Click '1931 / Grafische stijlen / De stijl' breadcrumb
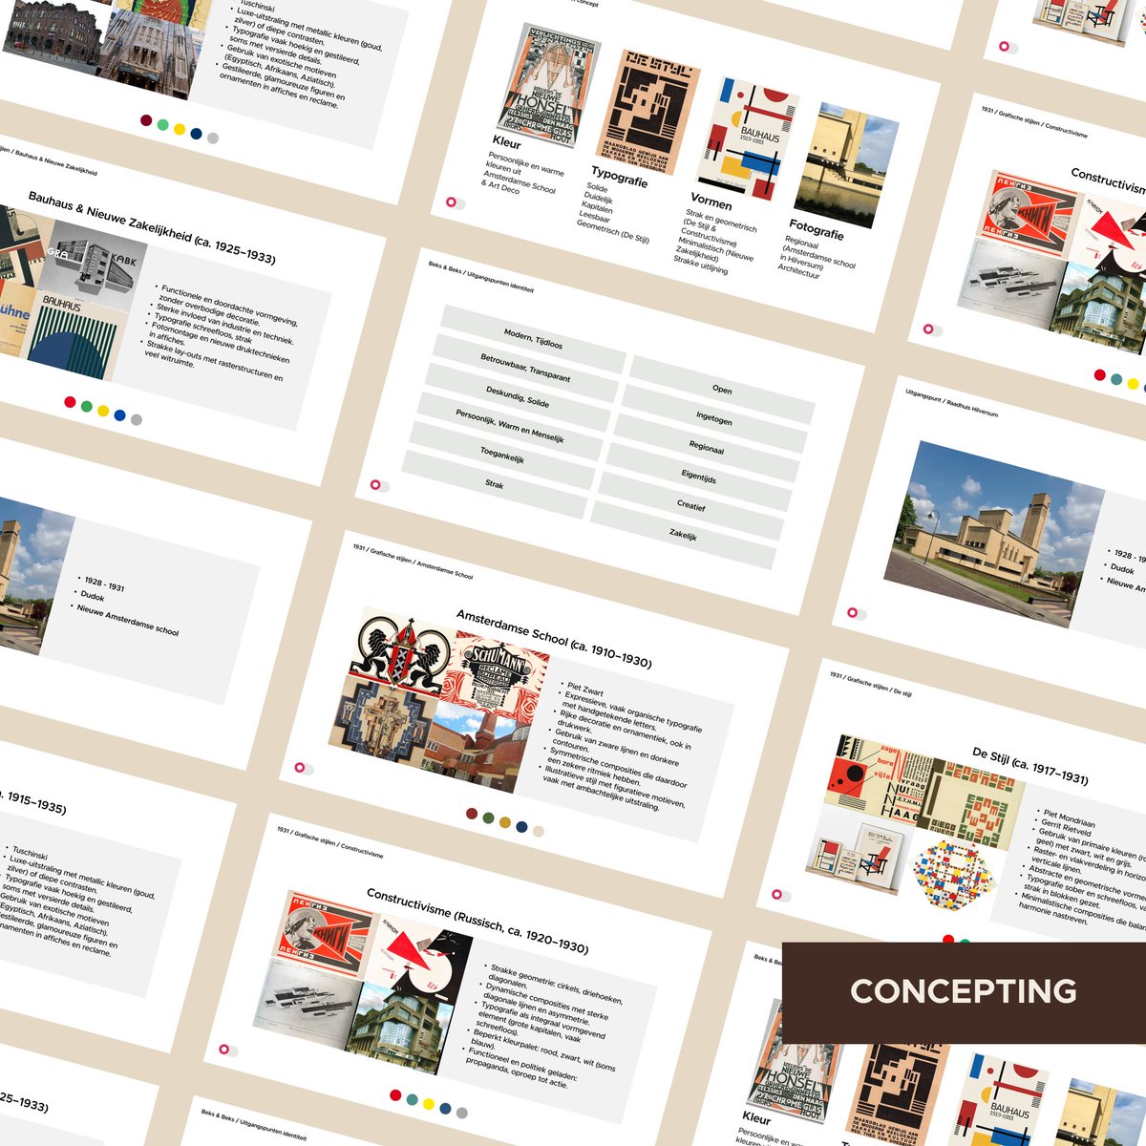 coord(870,684)
